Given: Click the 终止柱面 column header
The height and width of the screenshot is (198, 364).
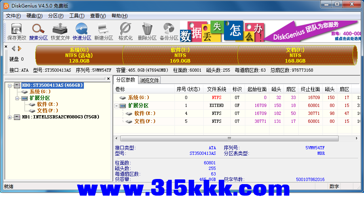Looking at the screenshot, I should coord(310,89).
